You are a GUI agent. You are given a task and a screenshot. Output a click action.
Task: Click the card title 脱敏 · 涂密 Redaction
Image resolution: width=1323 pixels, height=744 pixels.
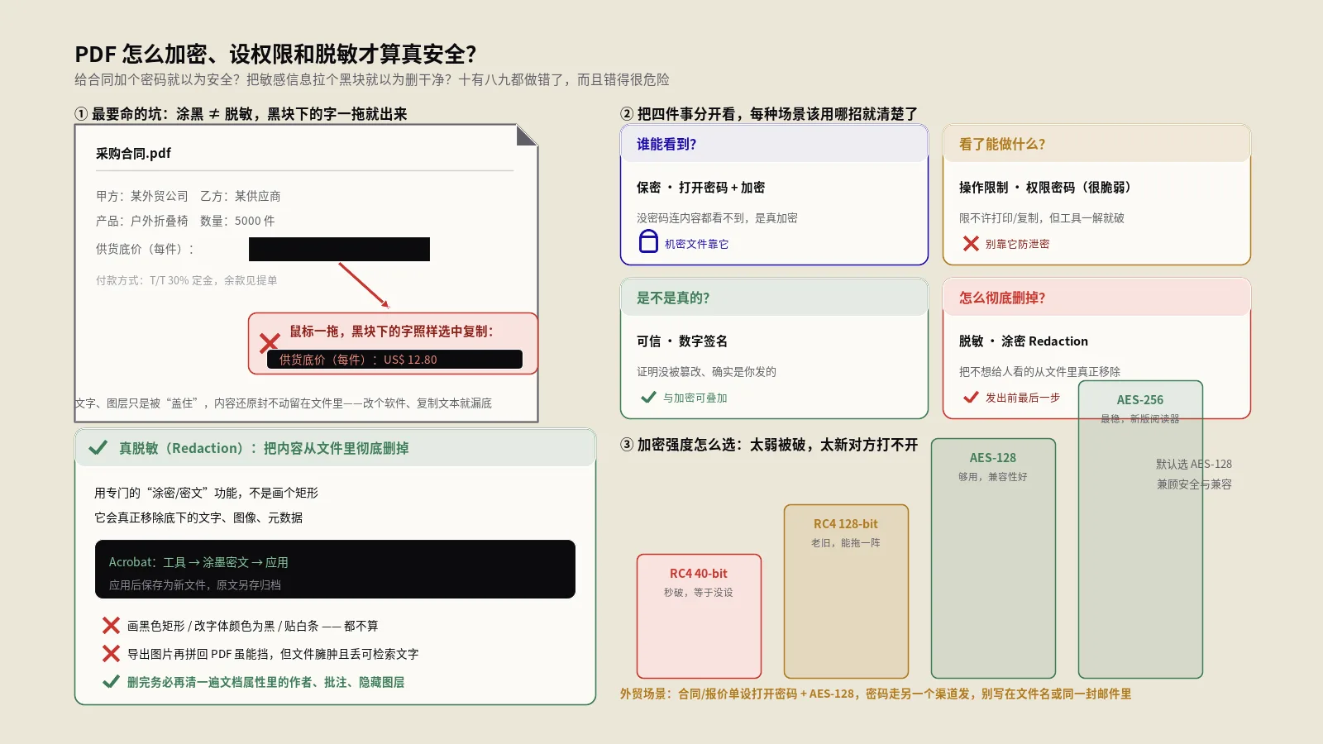pyautogui.click(x=1024, y=341)
